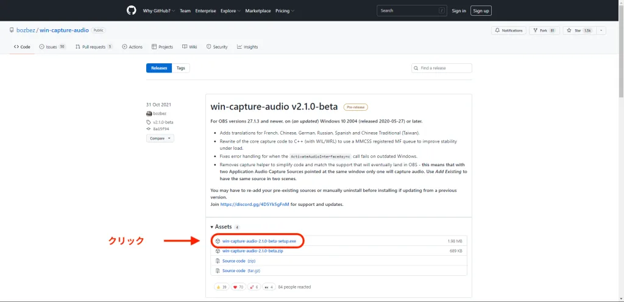
Task: Switch to the Issues tab
Action: click(x=52, y=47)
